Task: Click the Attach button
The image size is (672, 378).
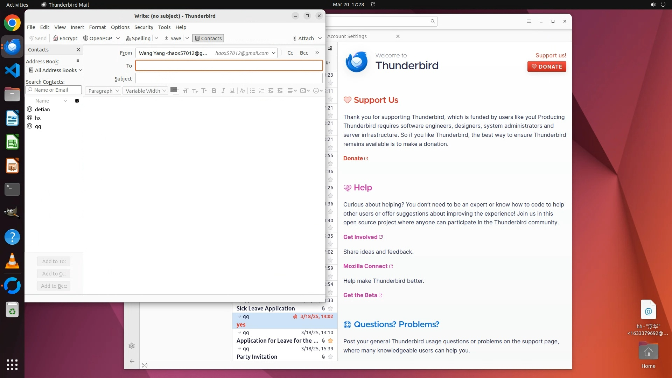Action: [303, 38]
